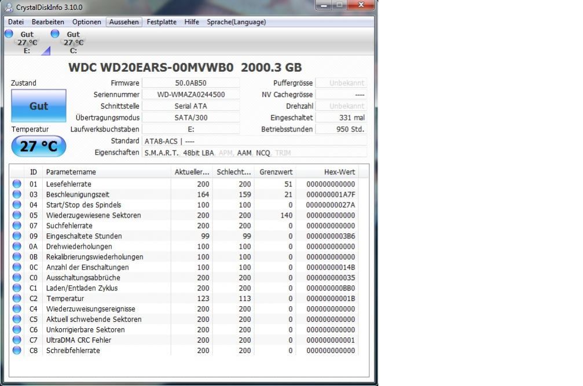Click the Parametername column header

coord(107,172)
